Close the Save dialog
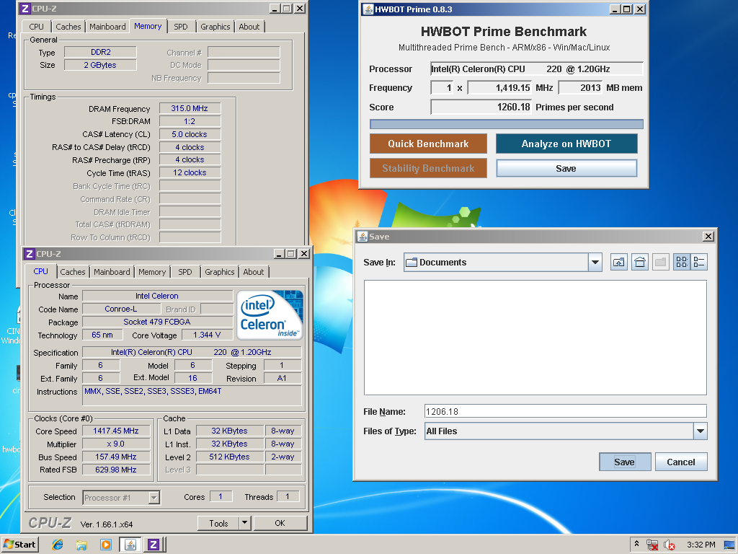This screenshot has height=554, width=738. 708,237
